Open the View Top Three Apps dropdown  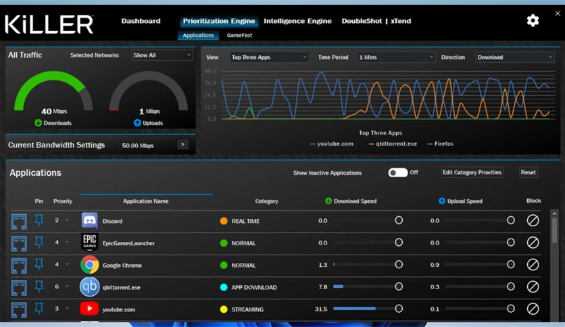tap(269, 57)
